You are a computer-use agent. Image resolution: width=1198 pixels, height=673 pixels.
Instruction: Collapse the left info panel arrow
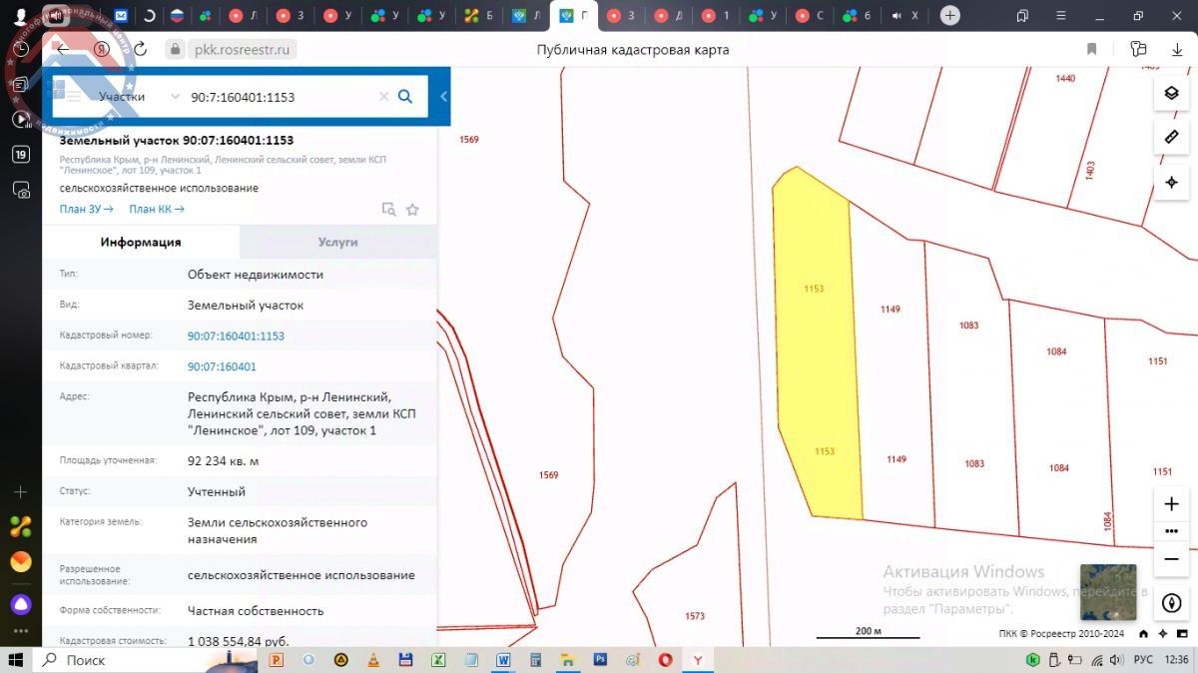(x=444, y=97)
